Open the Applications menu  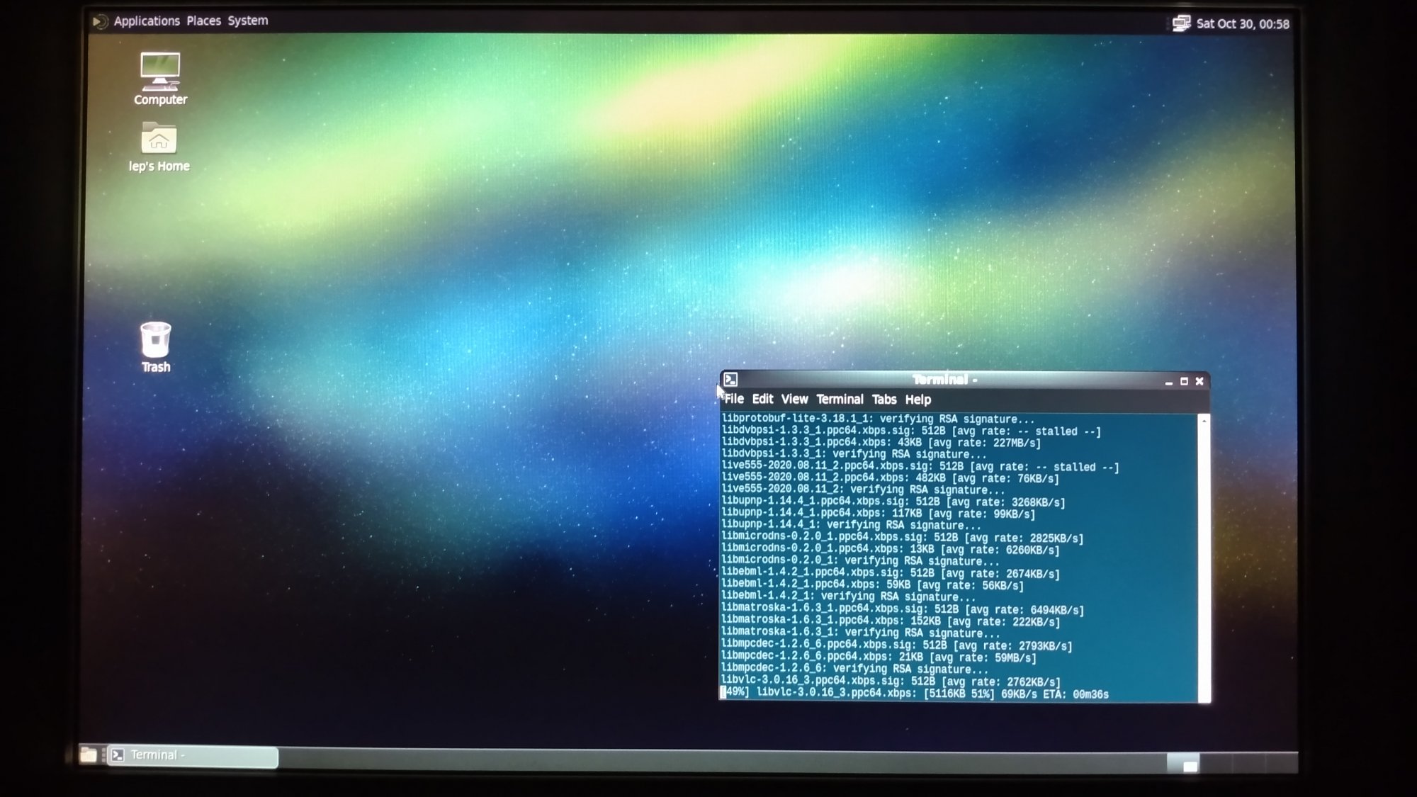(147, 21)
